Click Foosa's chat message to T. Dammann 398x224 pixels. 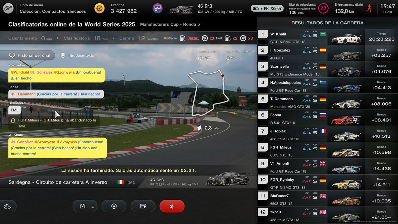56,94
